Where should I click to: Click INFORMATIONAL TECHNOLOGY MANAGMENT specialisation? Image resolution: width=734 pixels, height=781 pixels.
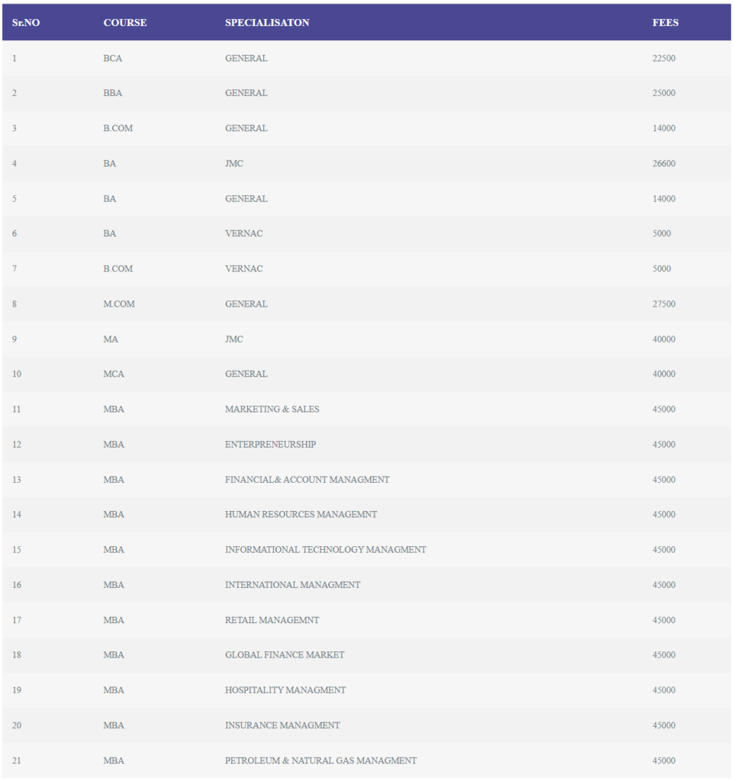click(x=325, y=550)
